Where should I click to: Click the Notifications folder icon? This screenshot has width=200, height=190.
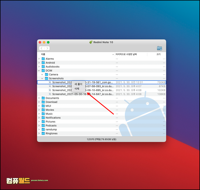tap(43, 118)
